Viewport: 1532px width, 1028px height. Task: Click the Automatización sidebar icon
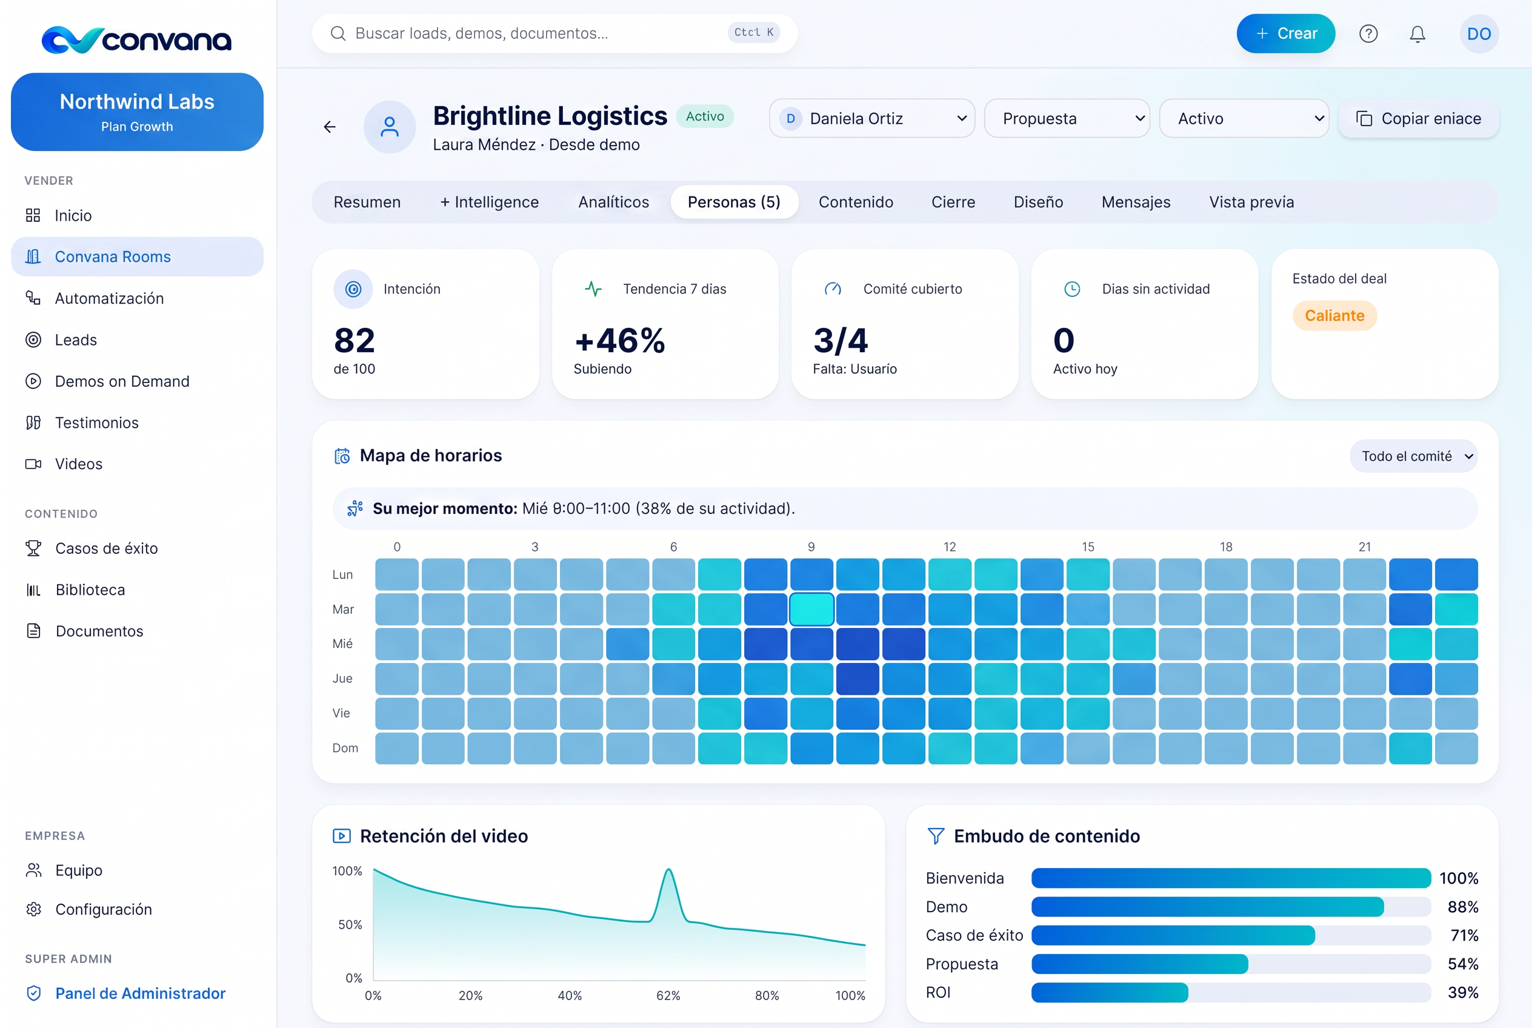coord(33,298)
